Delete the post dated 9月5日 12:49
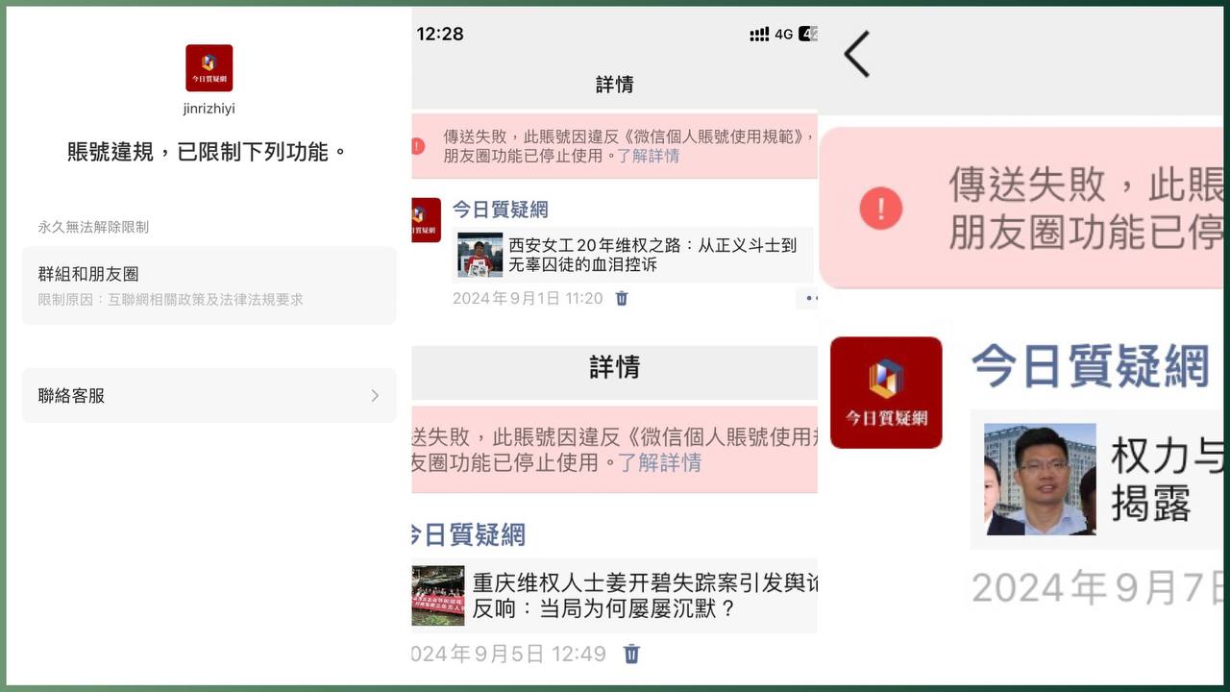 click(631, 654)
